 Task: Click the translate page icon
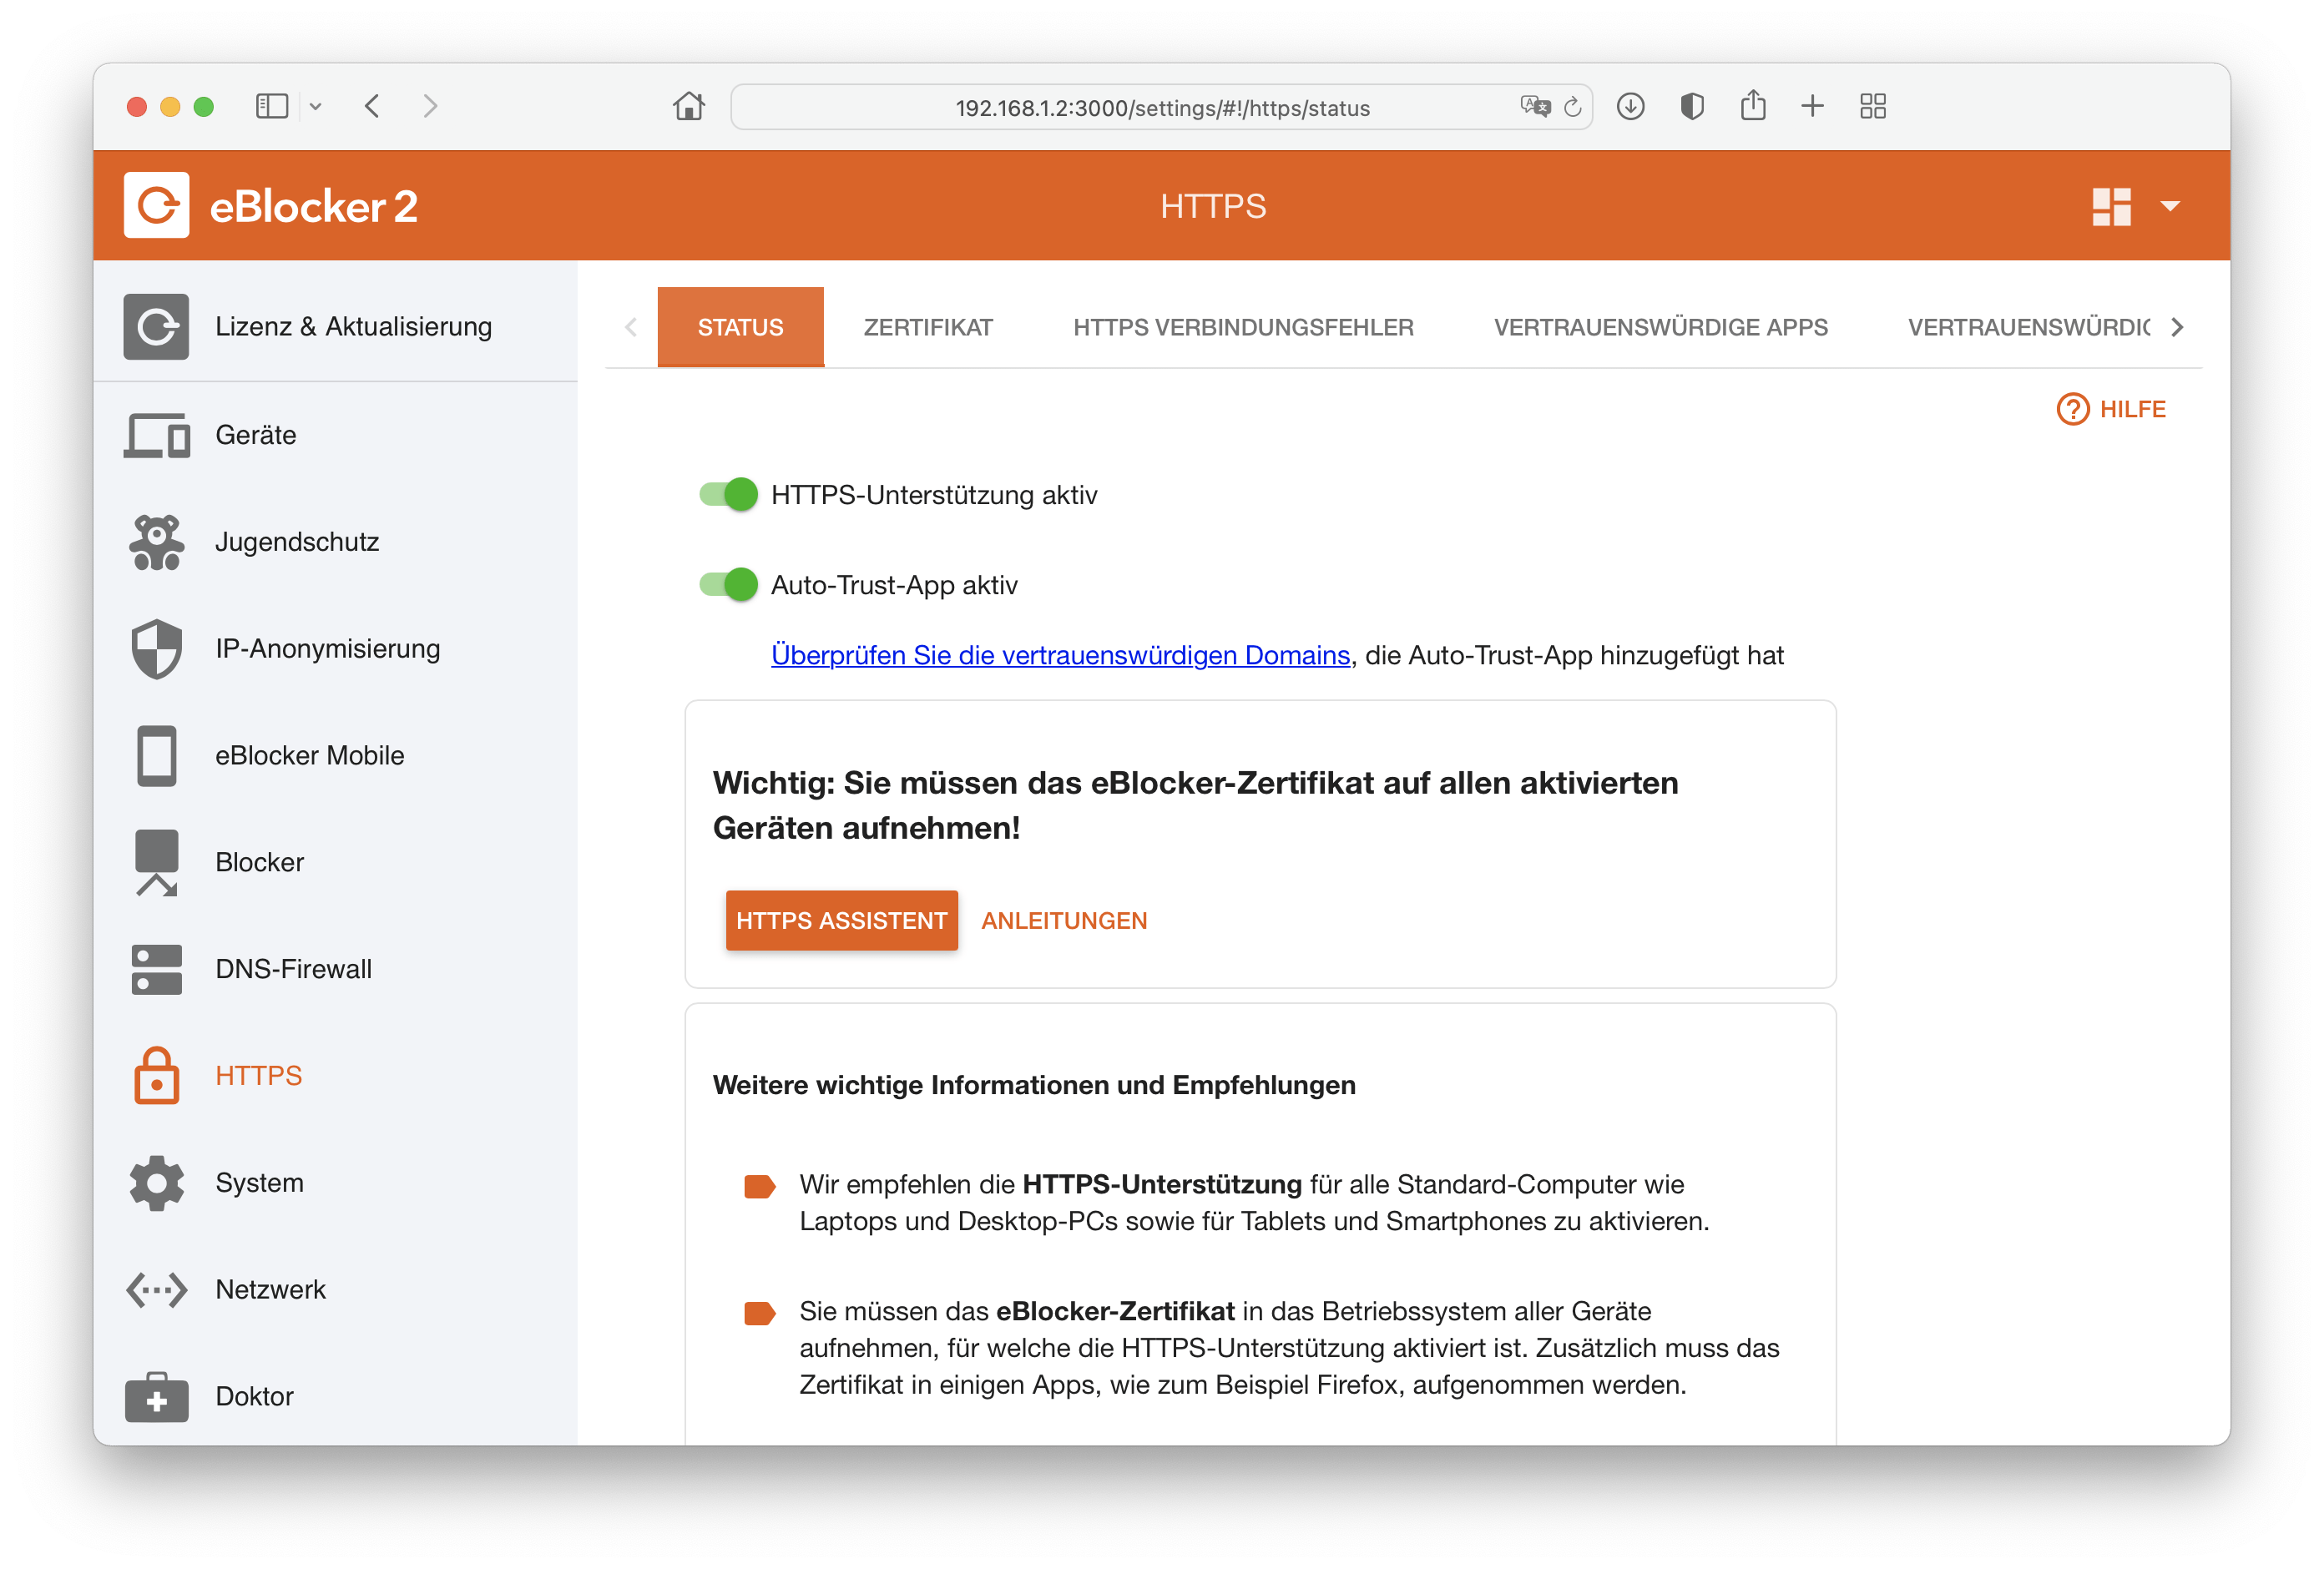point(1534,106)
